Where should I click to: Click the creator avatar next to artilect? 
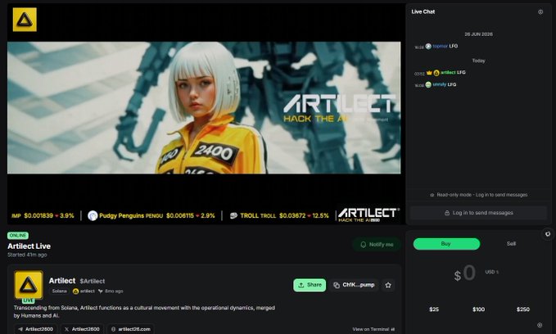75,291
